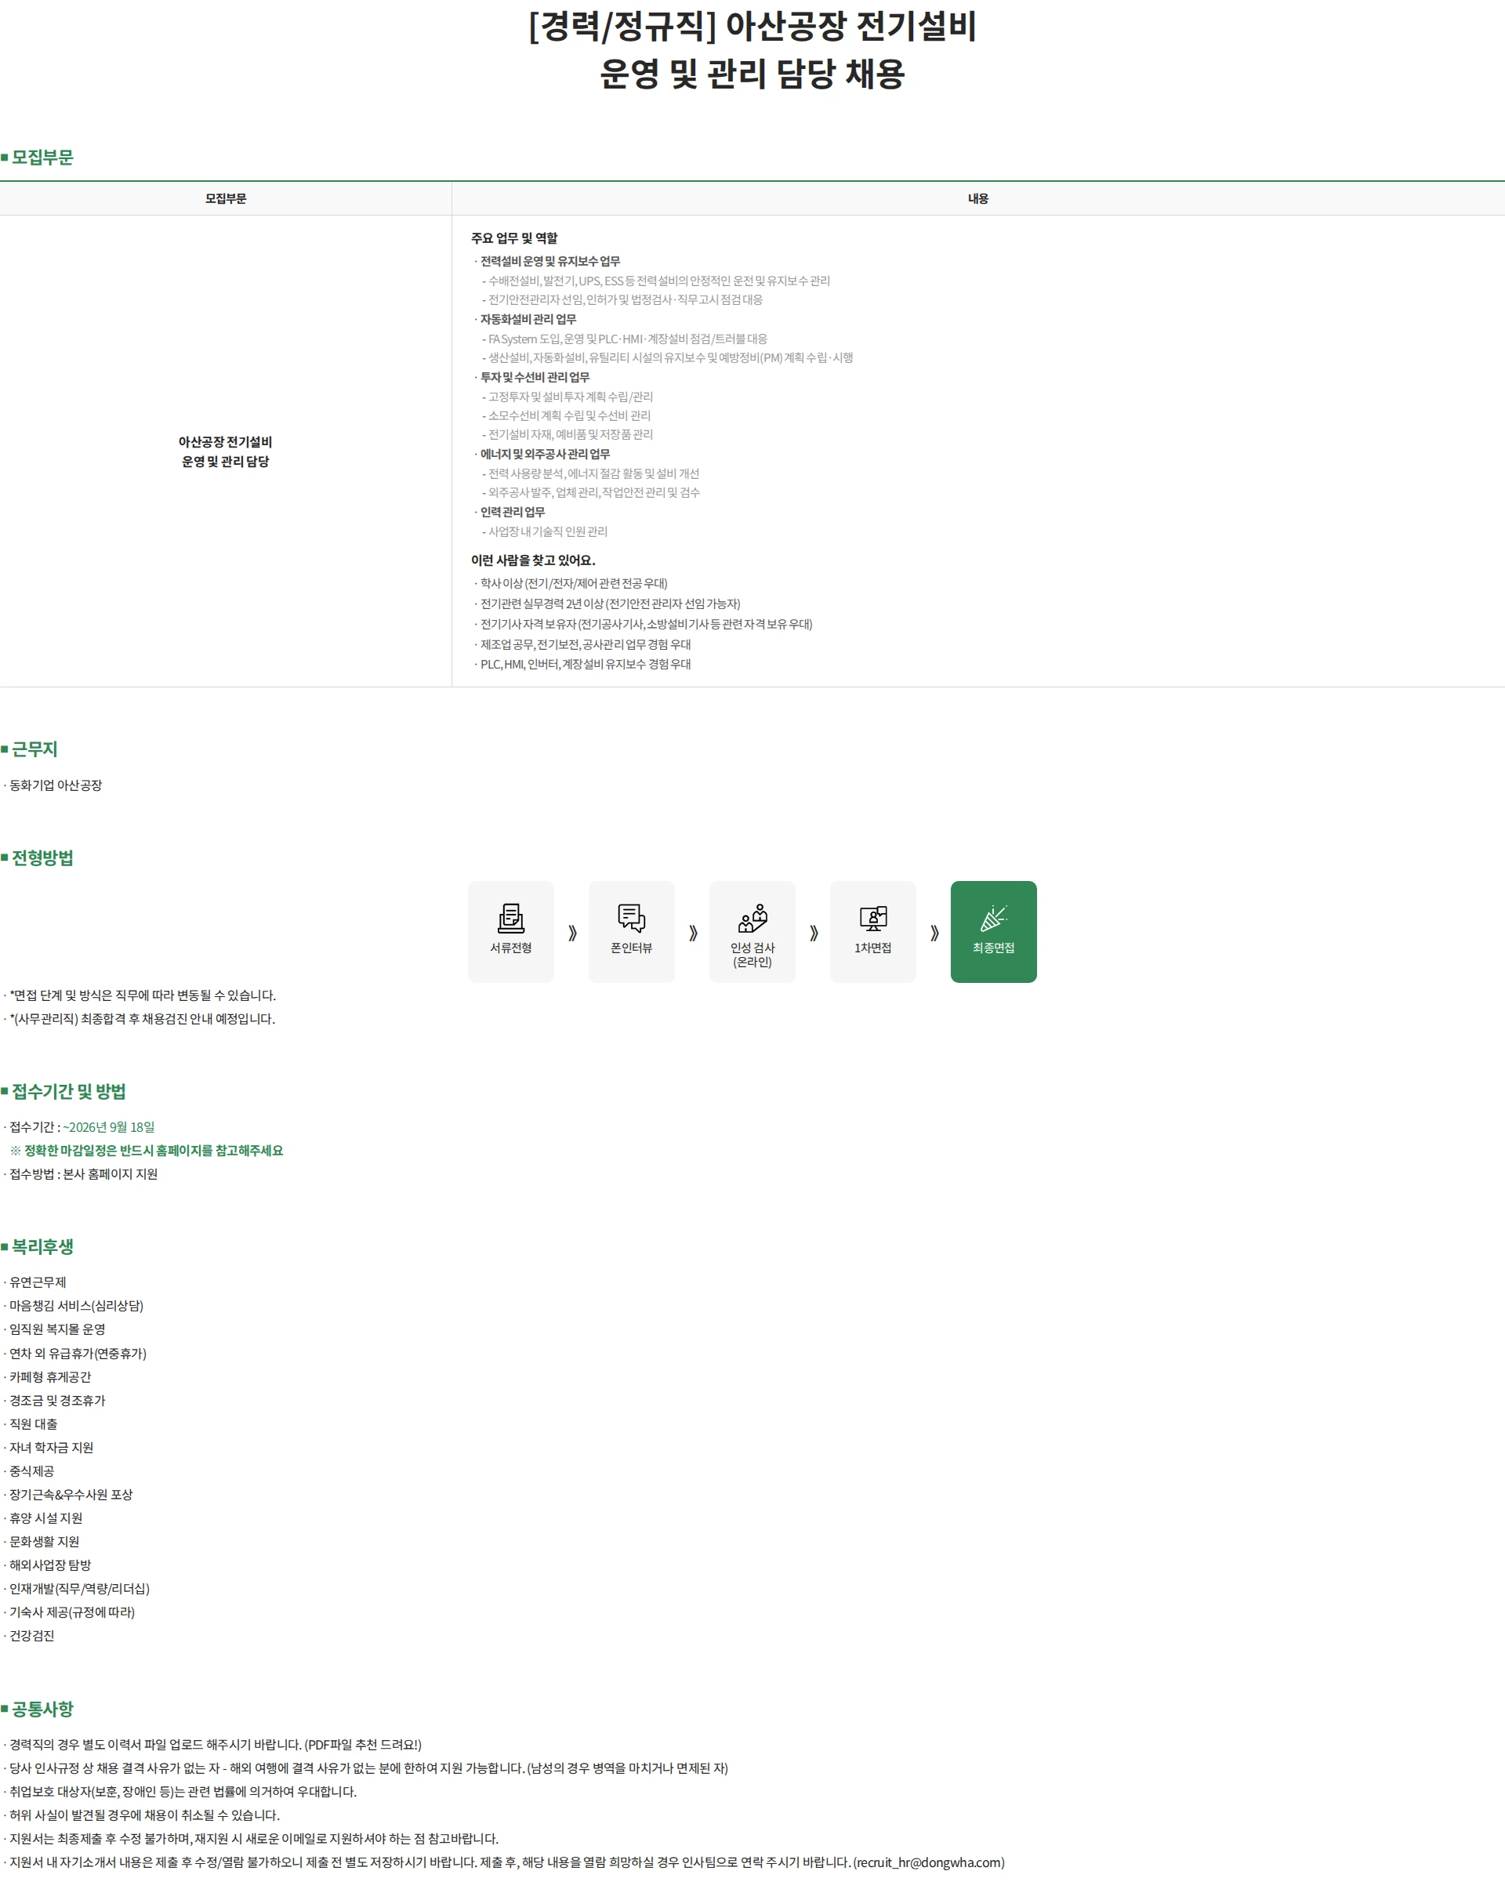
Task: Click the 아산공장 전기설비 운영 및 관리 담당 cell
Action: coord(226,451)
